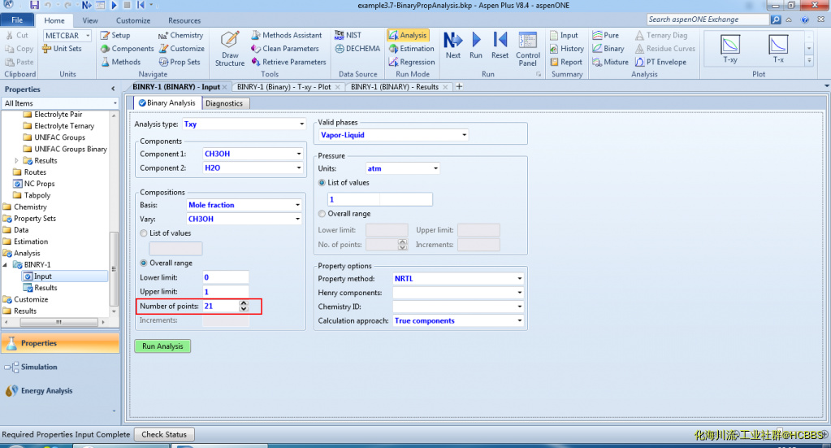Screen dimensions: 831x448
Task: Click Clean Parameters tool
Action: pos(285,48)
